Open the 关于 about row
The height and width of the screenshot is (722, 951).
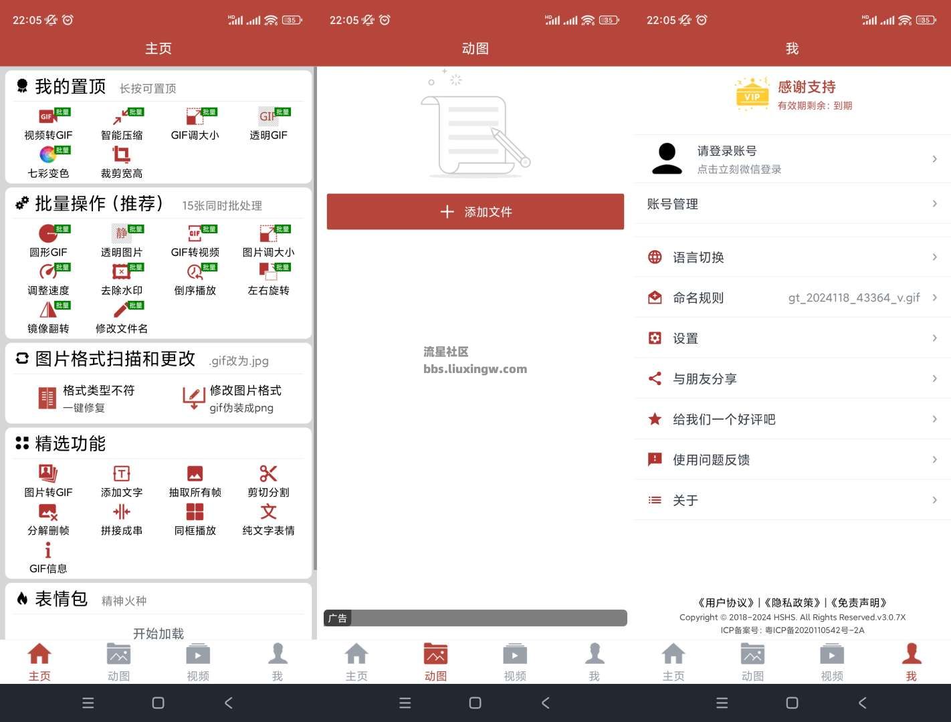pos(792,500)
